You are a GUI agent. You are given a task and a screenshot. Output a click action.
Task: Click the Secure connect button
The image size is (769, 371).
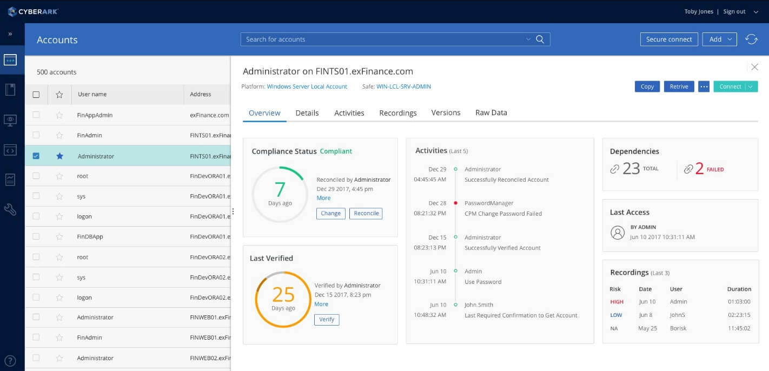pos(669,39)
